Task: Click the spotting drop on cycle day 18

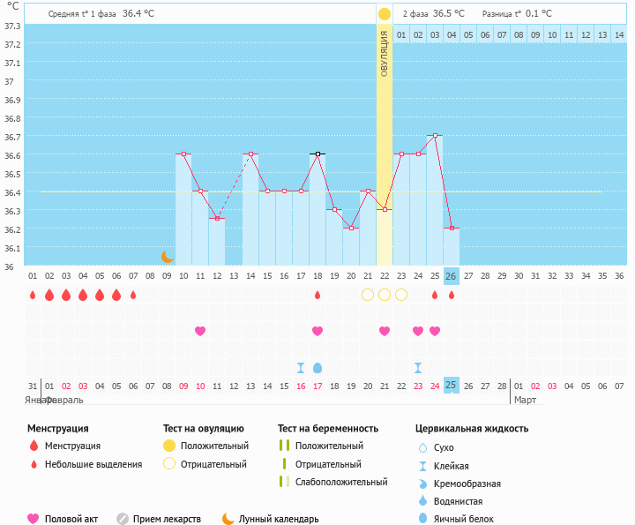Action: coord(317,295)
